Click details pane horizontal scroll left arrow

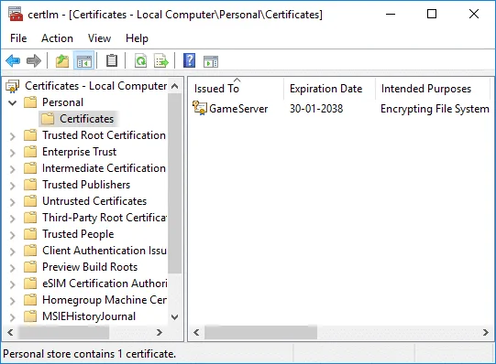(196, 332)
